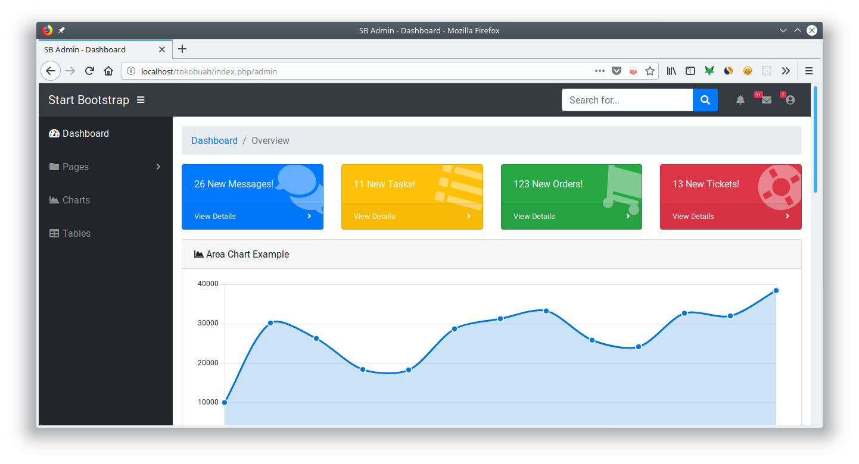Expand the Pages sidebar menu
This screenshot has height=464, width=859.
pos(105,167)
